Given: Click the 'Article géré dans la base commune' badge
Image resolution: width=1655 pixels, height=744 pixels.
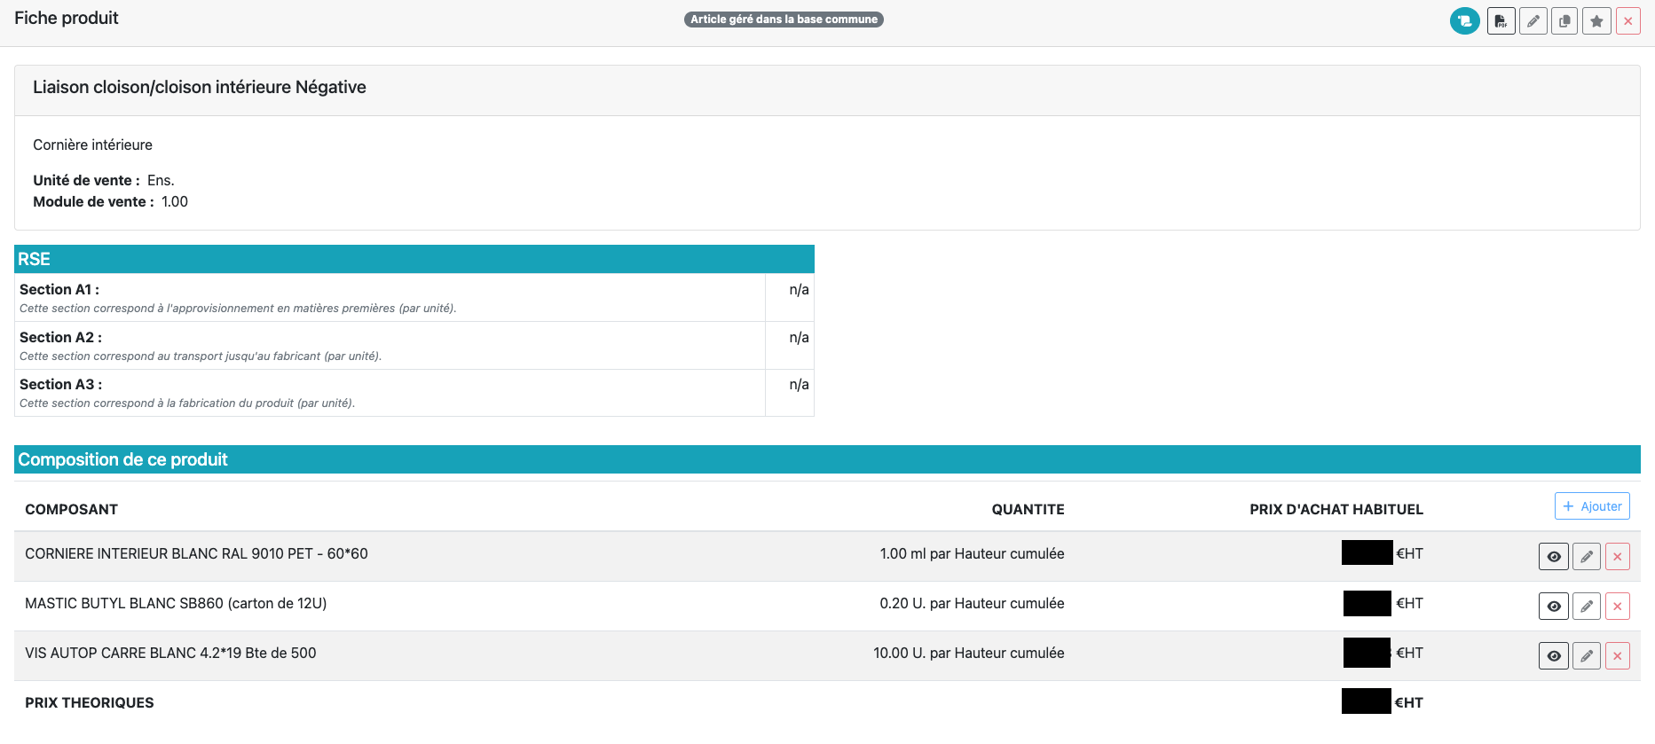Looking at the screenshot, I should point(784,20).
